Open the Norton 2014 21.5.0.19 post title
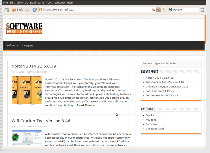 34,66
